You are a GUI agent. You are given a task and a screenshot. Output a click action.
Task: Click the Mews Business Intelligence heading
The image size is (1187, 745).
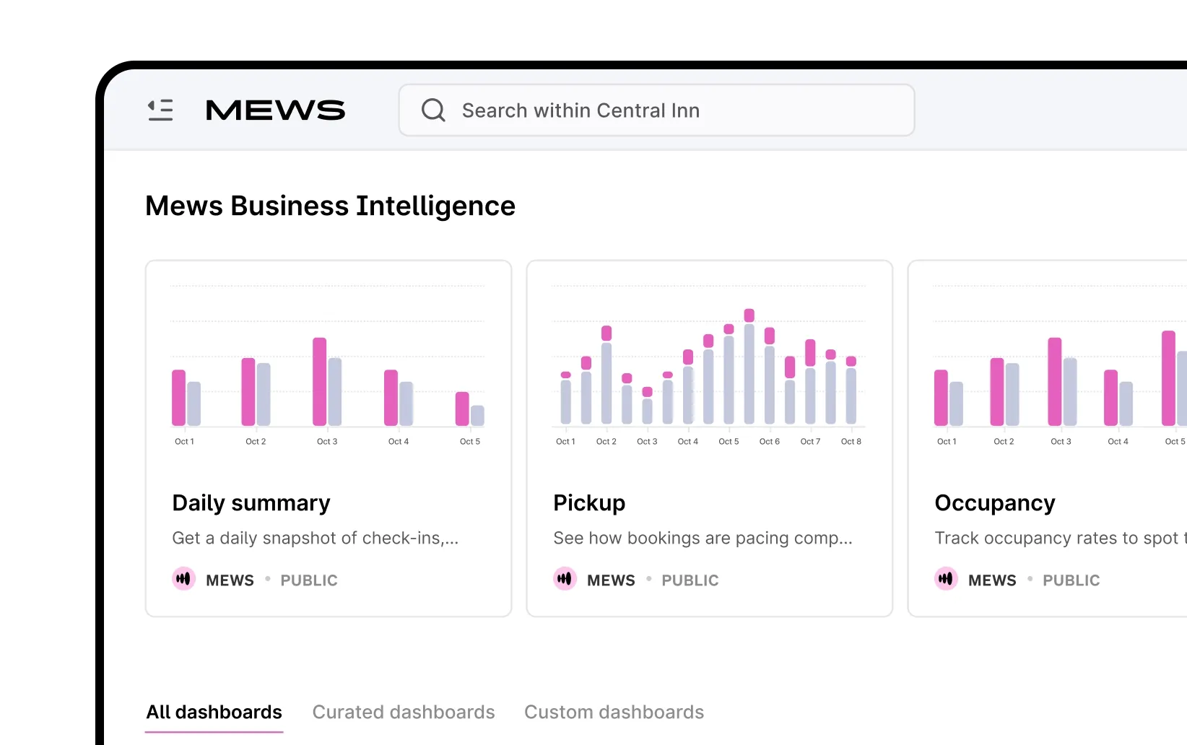pyautogui.click(x=330, y=206)
